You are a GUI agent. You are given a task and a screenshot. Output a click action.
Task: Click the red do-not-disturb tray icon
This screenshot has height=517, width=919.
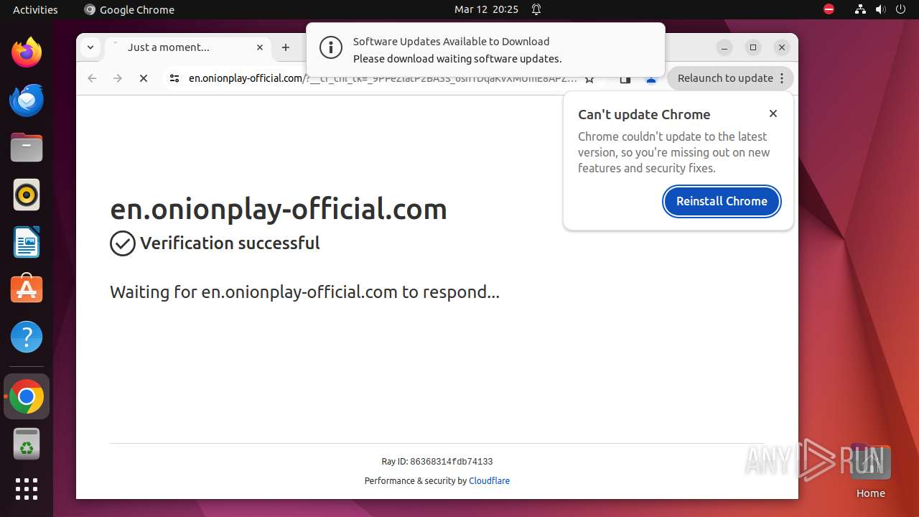829,9
